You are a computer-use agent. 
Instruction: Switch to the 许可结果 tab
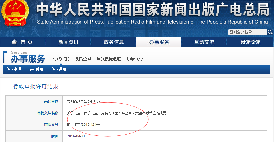36,69
